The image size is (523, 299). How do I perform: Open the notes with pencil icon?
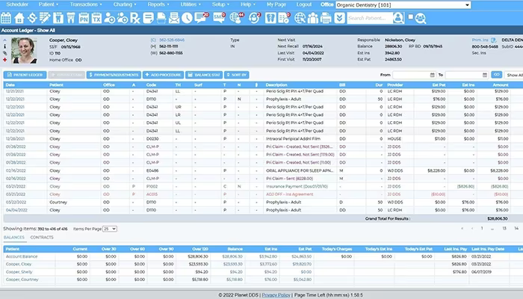tap(45, 18)
